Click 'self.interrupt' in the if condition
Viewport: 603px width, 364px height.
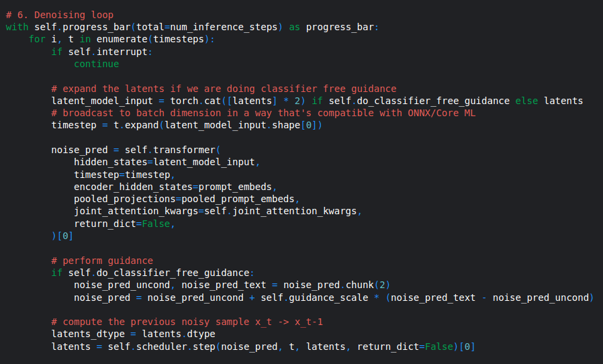click(107, 52)
